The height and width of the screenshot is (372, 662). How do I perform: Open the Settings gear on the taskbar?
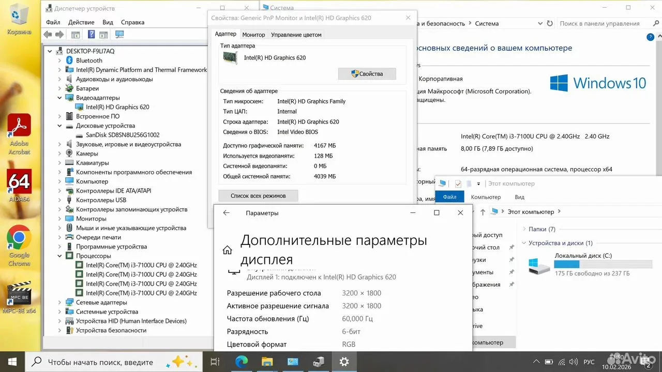point(344,361)
